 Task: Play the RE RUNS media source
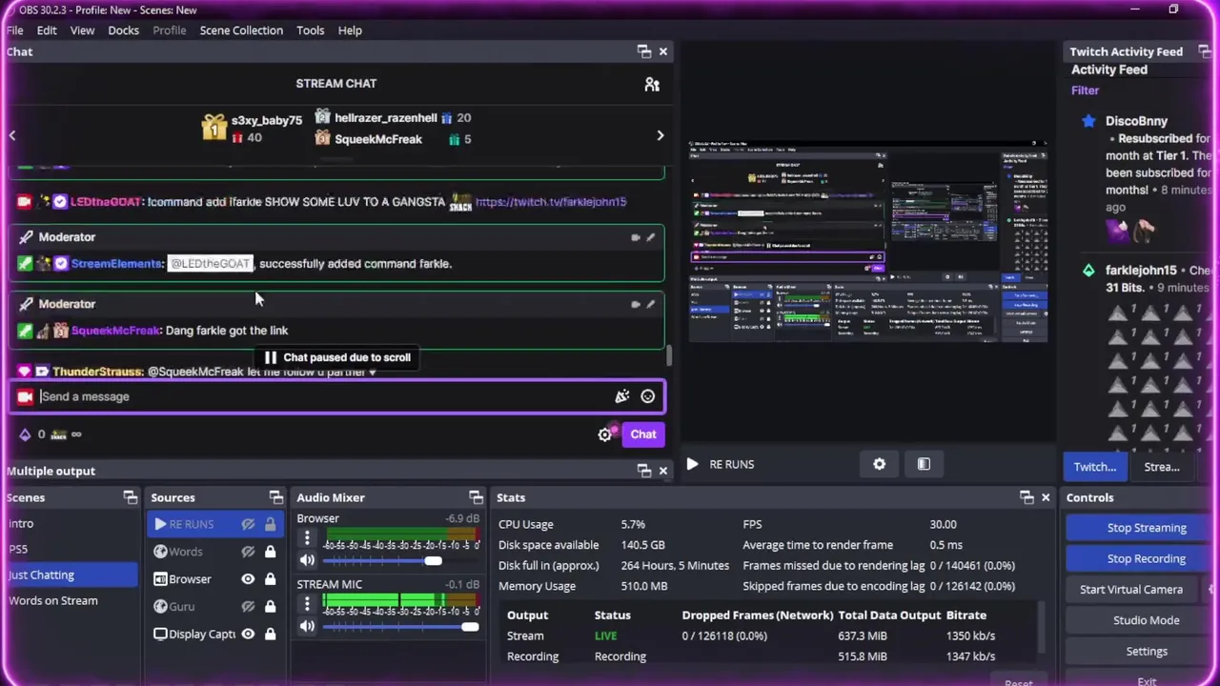click(692, 464)
